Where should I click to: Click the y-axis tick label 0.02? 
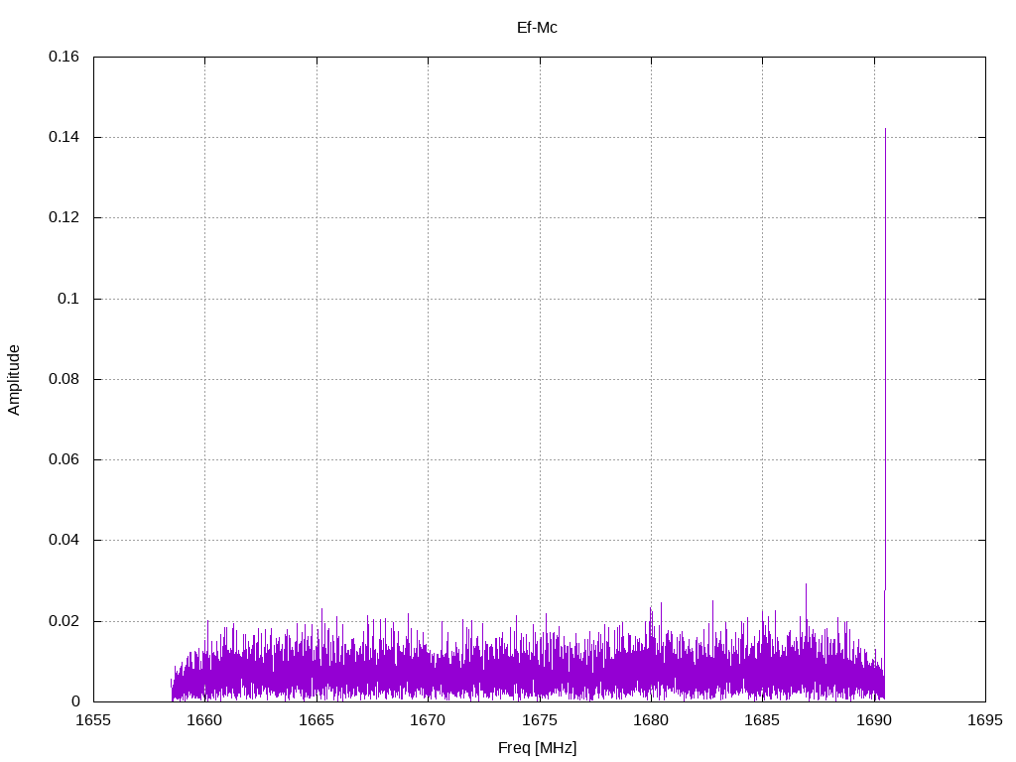click(x=63, y=621)
